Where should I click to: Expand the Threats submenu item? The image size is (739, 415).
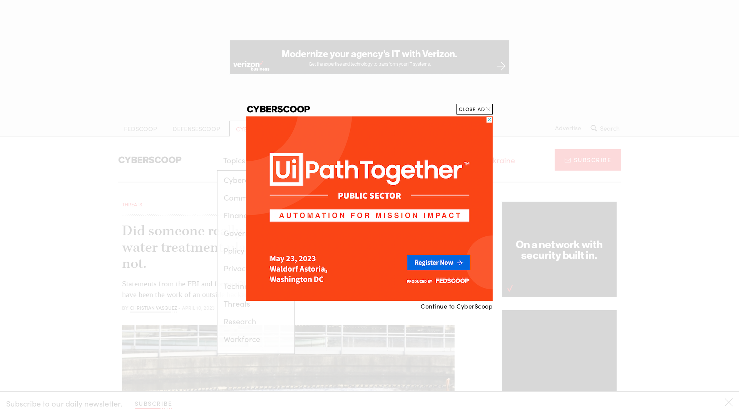click(x=237, y=304)
